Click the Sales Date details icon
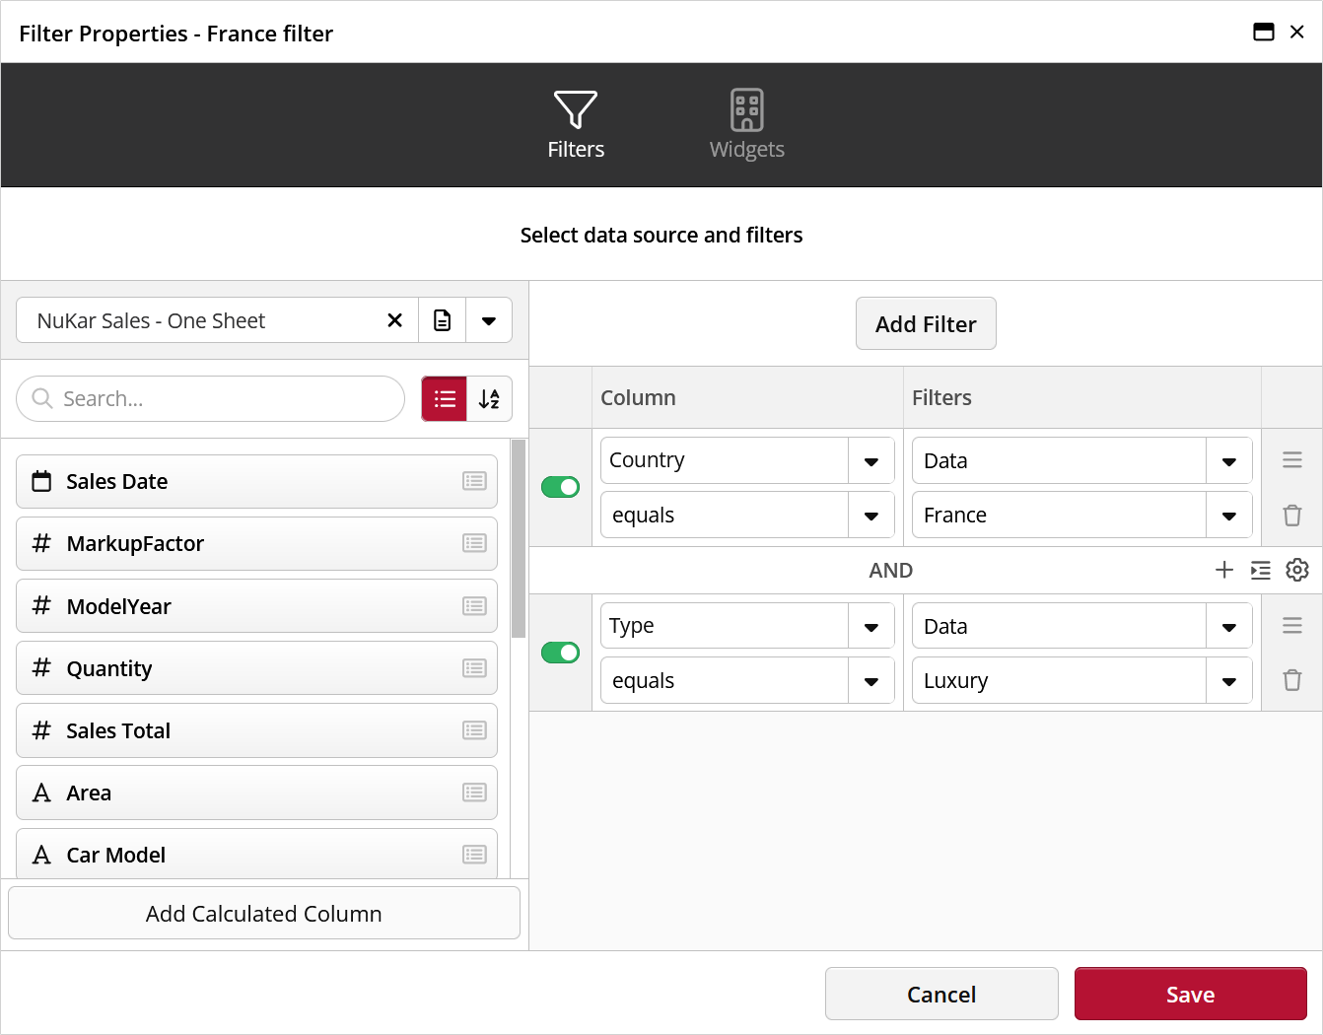Viewport: 1323px width, 1035px height. coord(474,481)
